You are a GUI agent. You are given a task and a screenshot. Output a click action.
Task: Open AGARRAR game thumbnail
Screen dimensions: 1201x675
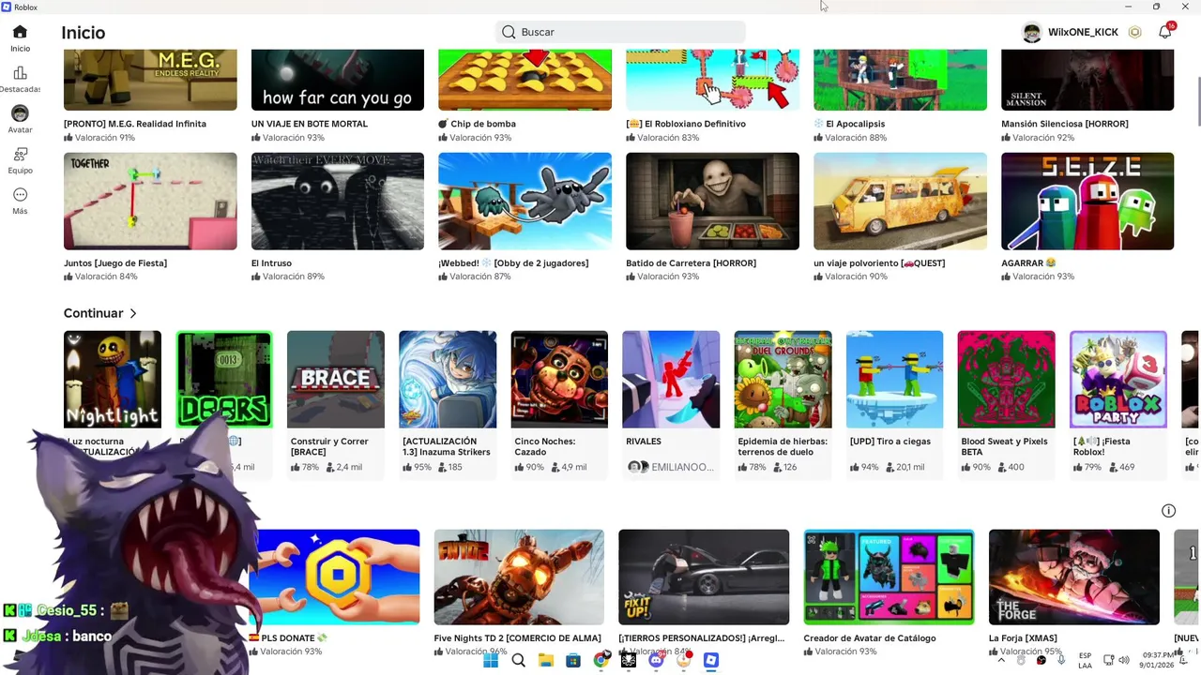[x=1087, y=202]
